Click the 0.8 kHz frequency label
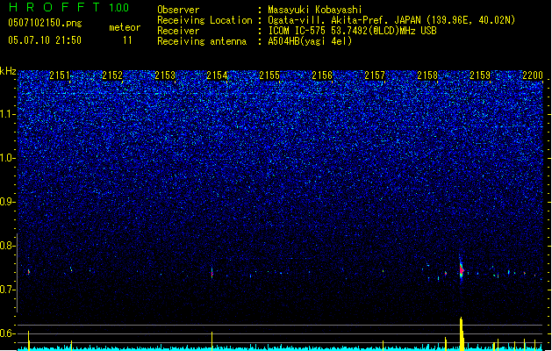552x351 pixels. pos(7,246)
